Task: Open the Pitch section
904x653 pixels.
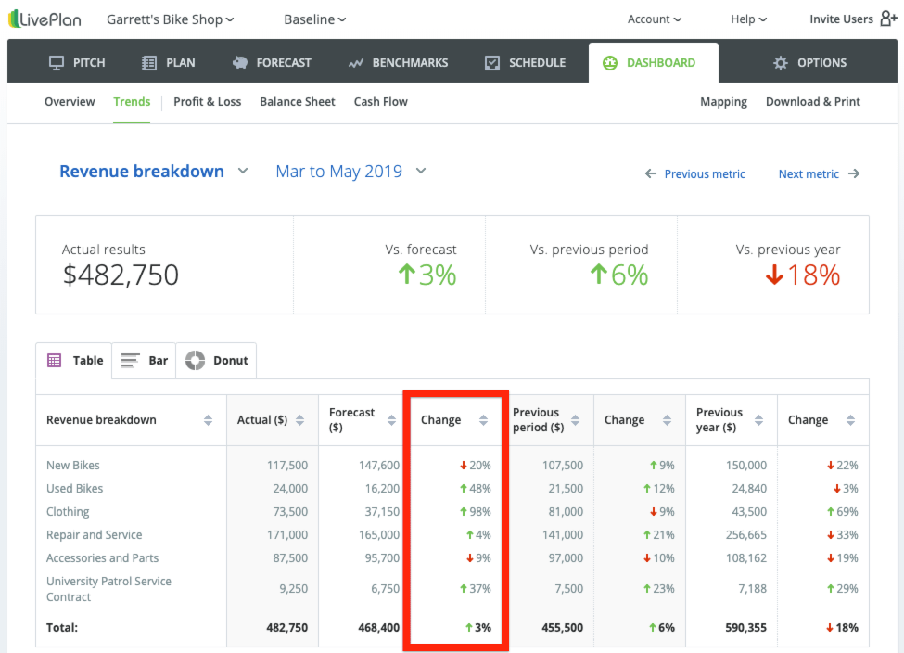Action: click(78, 63)
